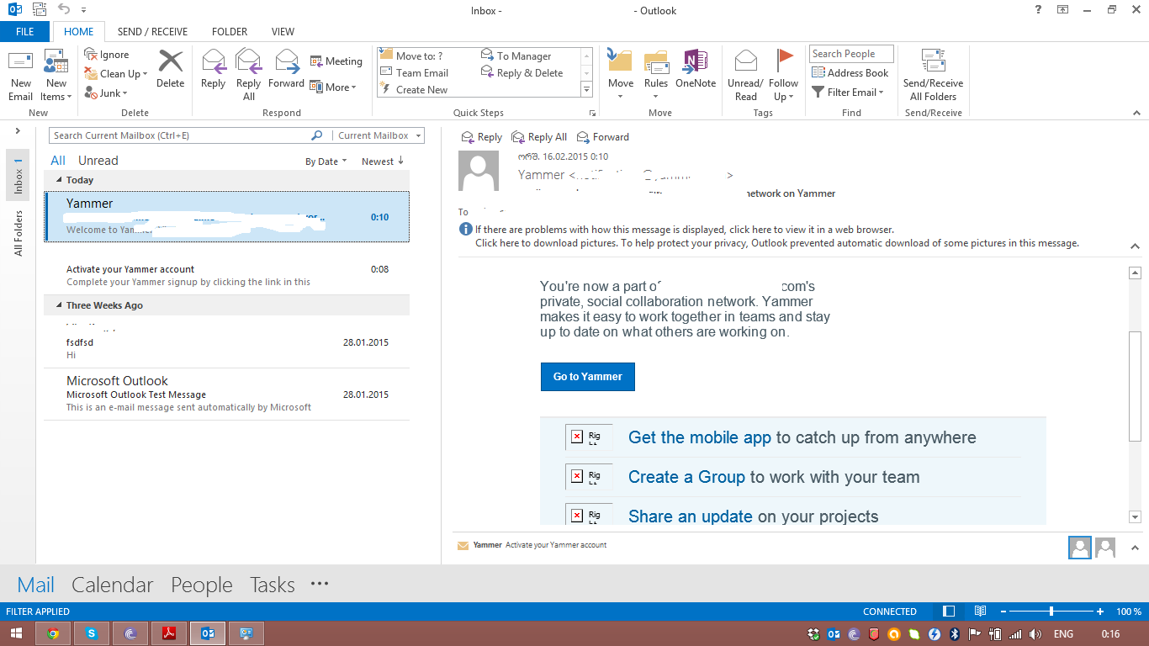Open Google Chrome from the taskbar
The width and height of the screenshot is (1149, 646).
(53, 633)
